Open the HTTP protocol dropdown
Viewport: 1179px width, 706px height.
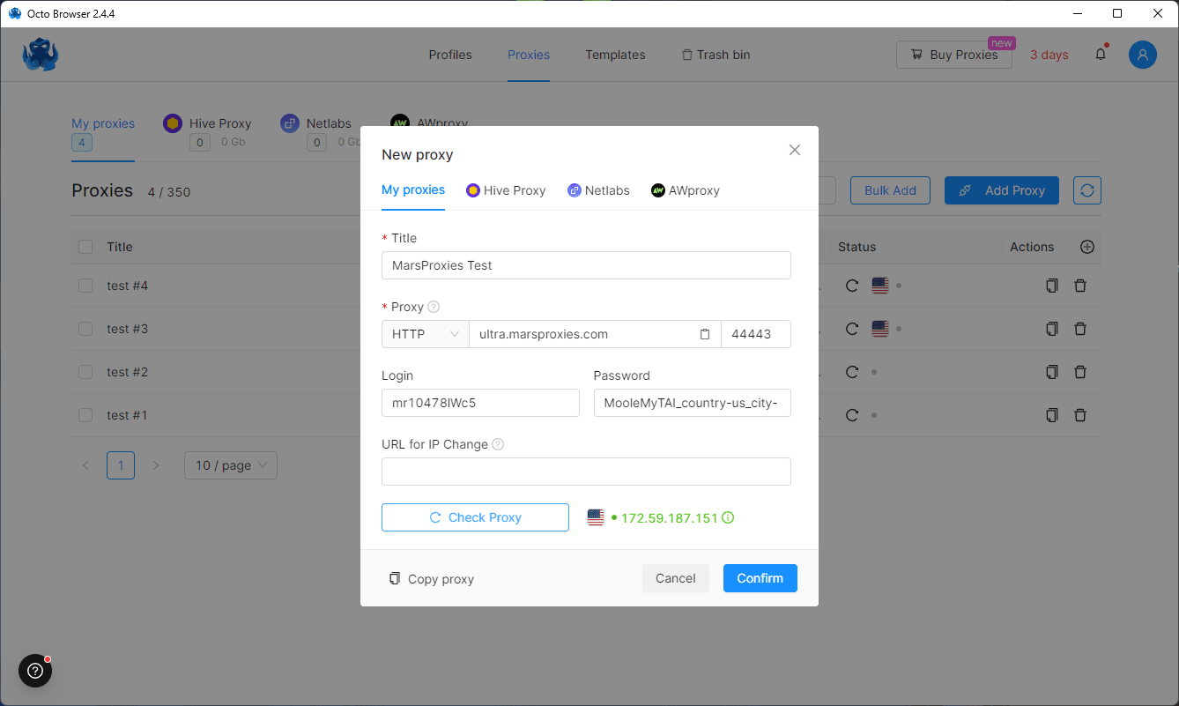(x=426, y=334)
